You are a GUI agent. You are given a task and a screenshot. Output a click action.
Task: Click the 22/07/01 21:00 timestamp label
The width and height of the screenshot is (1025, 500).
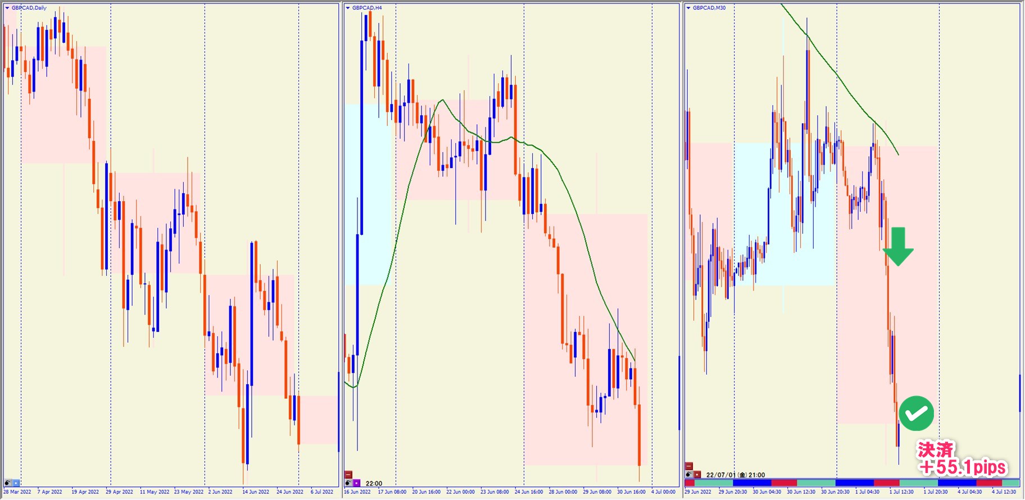735,475
